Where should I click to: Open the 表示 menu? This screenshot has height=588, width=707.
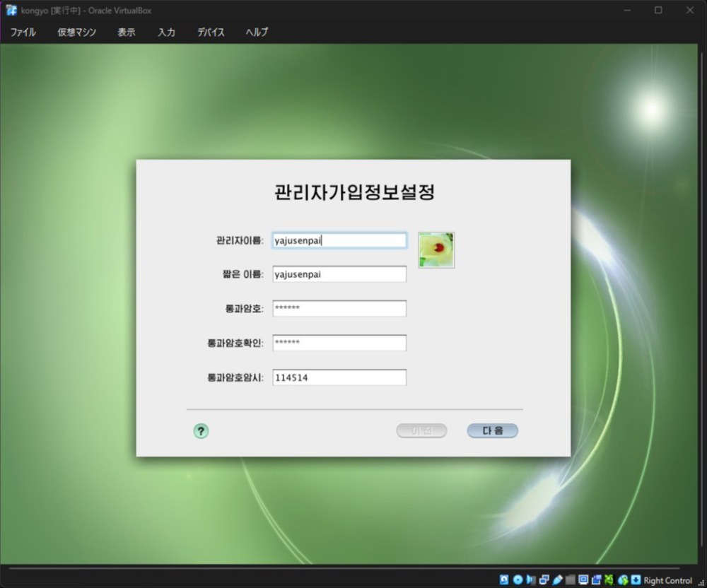127,32
